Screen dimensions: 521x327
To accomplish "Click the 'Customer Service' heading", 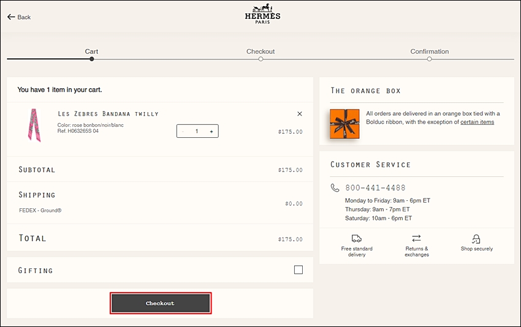I will point(370,165).
